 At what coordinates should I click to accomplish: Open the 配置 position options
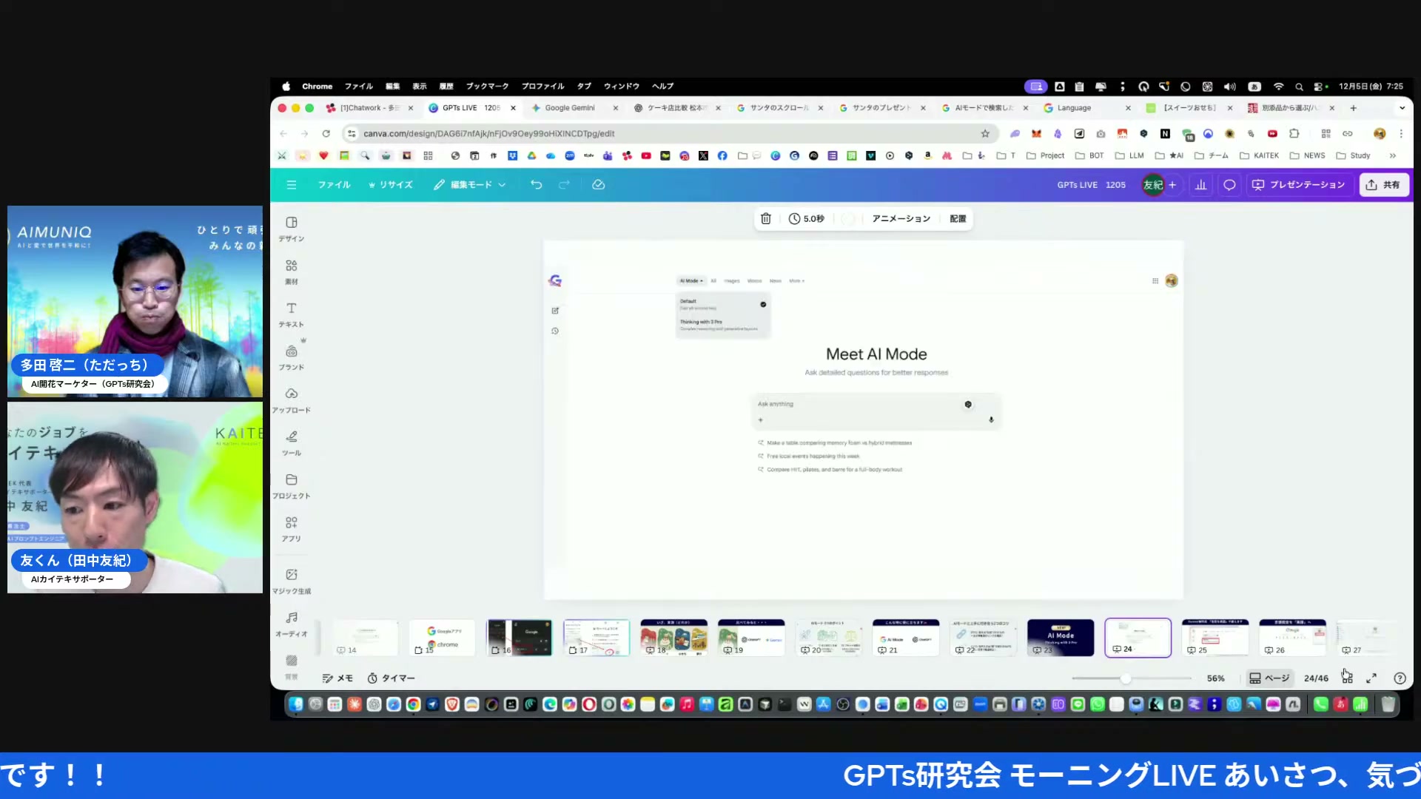[x=958, y=219]
